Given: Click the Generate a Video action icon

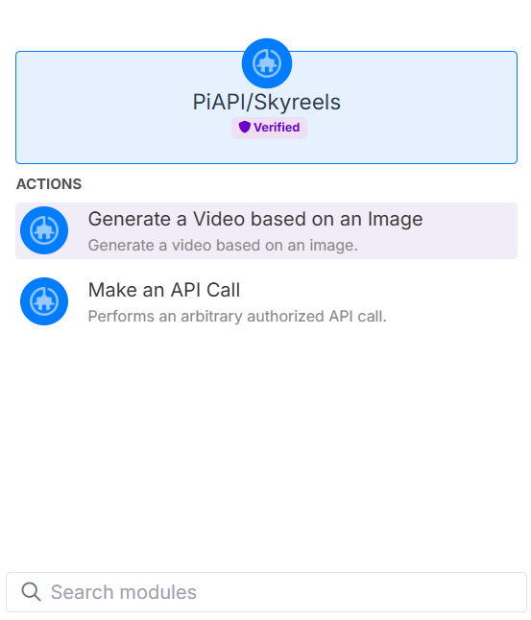Looking at the screenshot, I should coord(44,230).
